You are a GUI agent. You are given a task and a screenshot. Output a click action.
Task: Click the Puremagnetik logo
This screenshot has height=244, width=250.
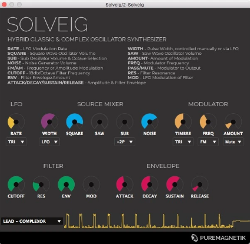coord(218,238)
